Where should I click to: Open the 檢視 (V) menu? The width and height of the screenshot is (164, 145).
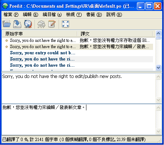(74, 15)
